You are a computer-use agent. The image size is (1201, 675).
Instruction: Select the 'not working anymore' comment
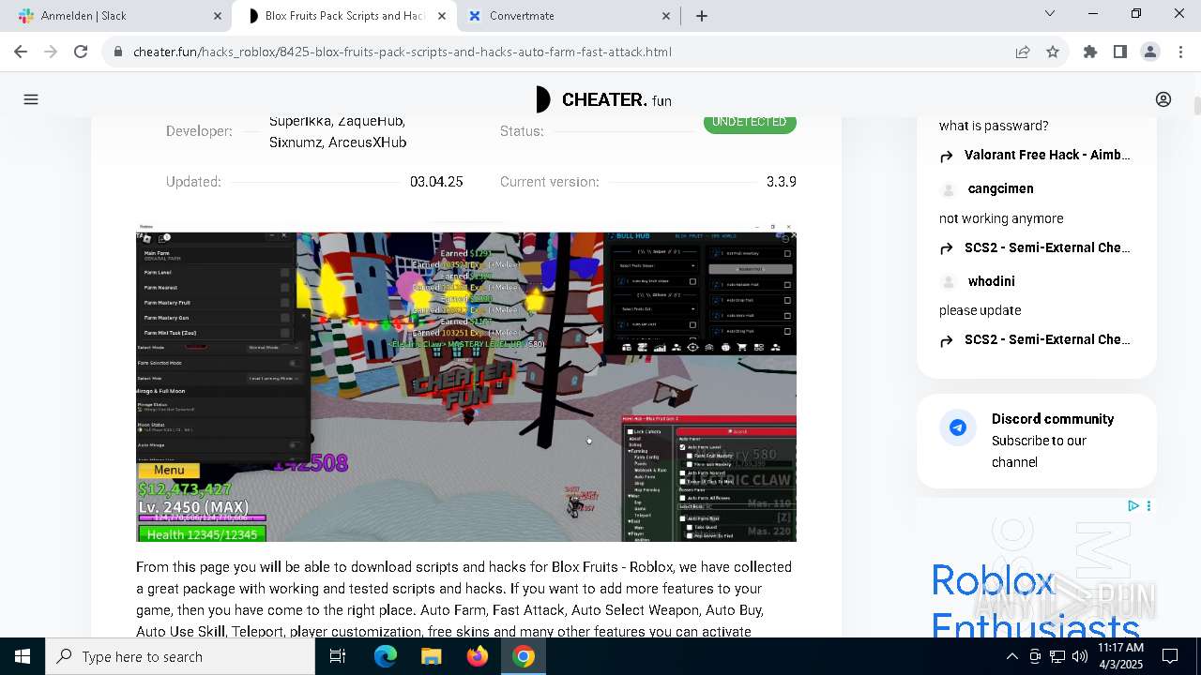tap(1001, 218)
